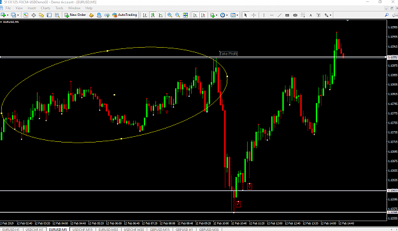Screen dimensions: 398x231
Task: Open the new chart dropdown arrow
Action: (8, 15)
